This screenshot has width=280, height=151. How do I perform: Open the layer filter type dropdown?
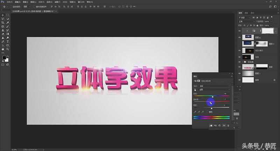click(244, 17)
